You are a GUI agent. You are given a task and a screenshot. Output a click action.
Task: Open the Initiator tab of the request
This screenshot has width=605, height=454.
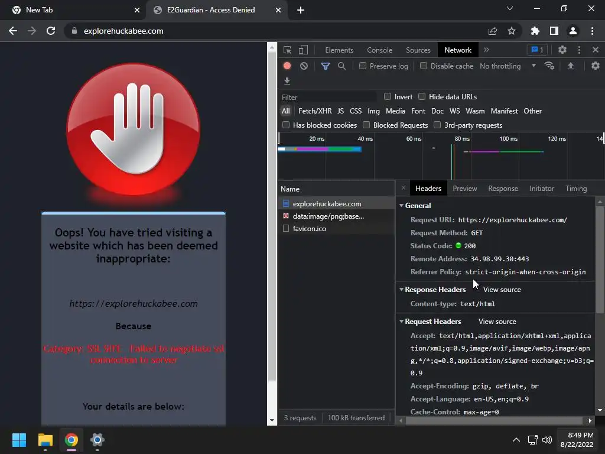pos(541,189)
